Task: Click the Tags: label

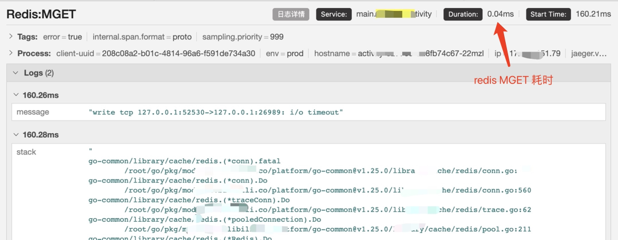Action: click(27, 37)
